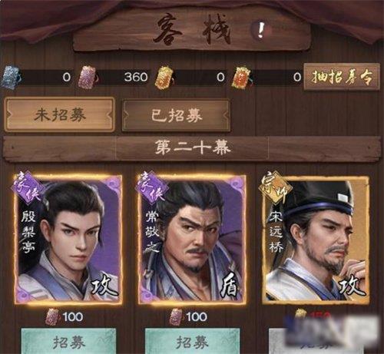Click the purple token cost under 常敬之

(188, 317)
